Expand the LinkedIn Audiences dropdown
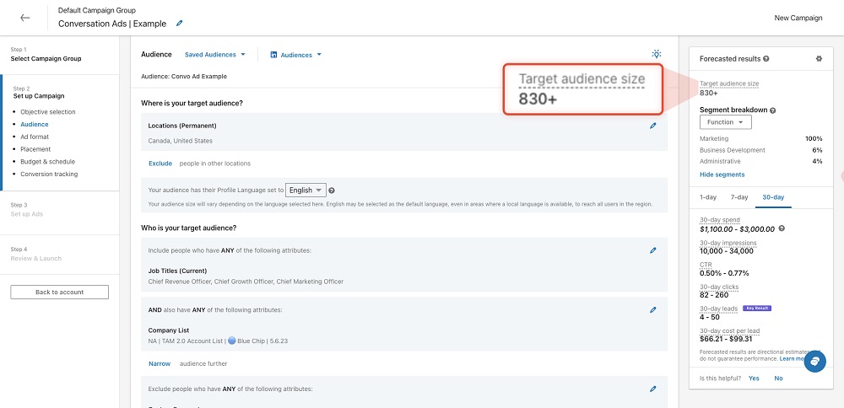This screenshot has height=408, width=844. 296,55
